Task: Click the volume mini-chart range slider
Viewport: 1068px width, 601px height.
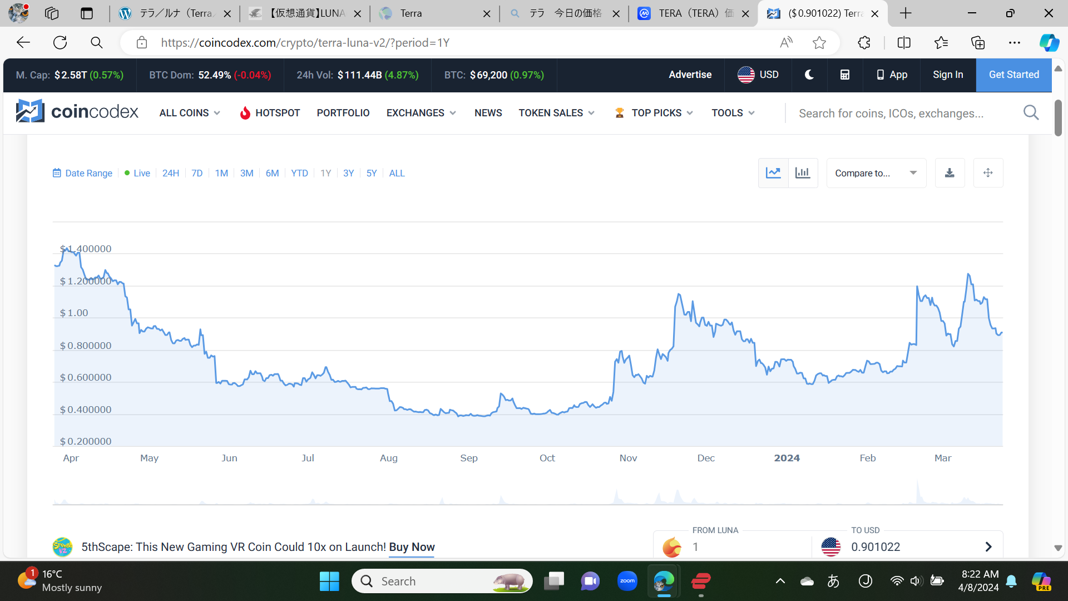Action: coord(527,492)
